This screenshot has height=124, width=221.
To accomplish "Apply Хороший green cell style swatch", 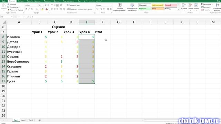I will (144, 9).
